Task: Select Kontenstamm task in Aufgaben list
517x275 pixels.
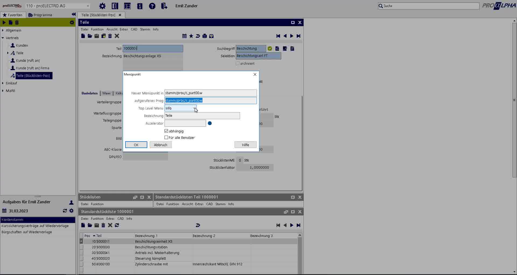Action: coord(38,220)
